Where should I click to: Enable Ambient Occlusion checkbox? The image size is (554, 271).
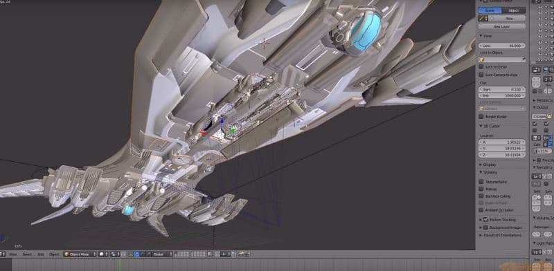pyautogui.click(x=481, y=210)
